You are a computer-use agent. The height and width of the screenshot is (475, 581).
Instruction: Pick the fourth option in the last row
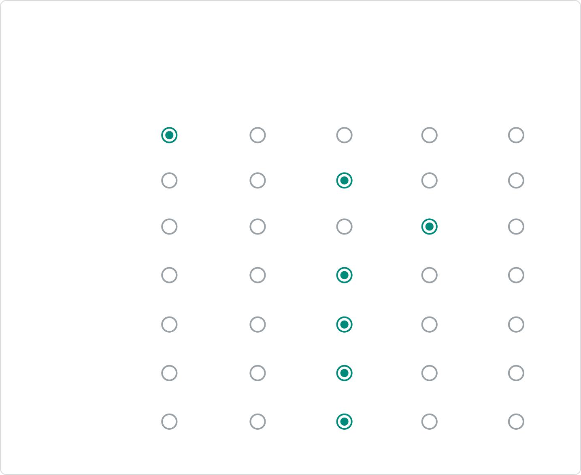click(429, 422)
